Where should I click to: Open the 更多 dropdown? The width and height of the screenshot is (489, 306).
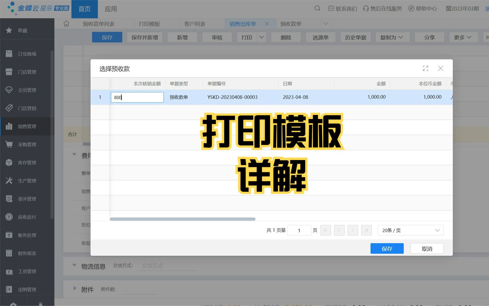pos(464,37)
